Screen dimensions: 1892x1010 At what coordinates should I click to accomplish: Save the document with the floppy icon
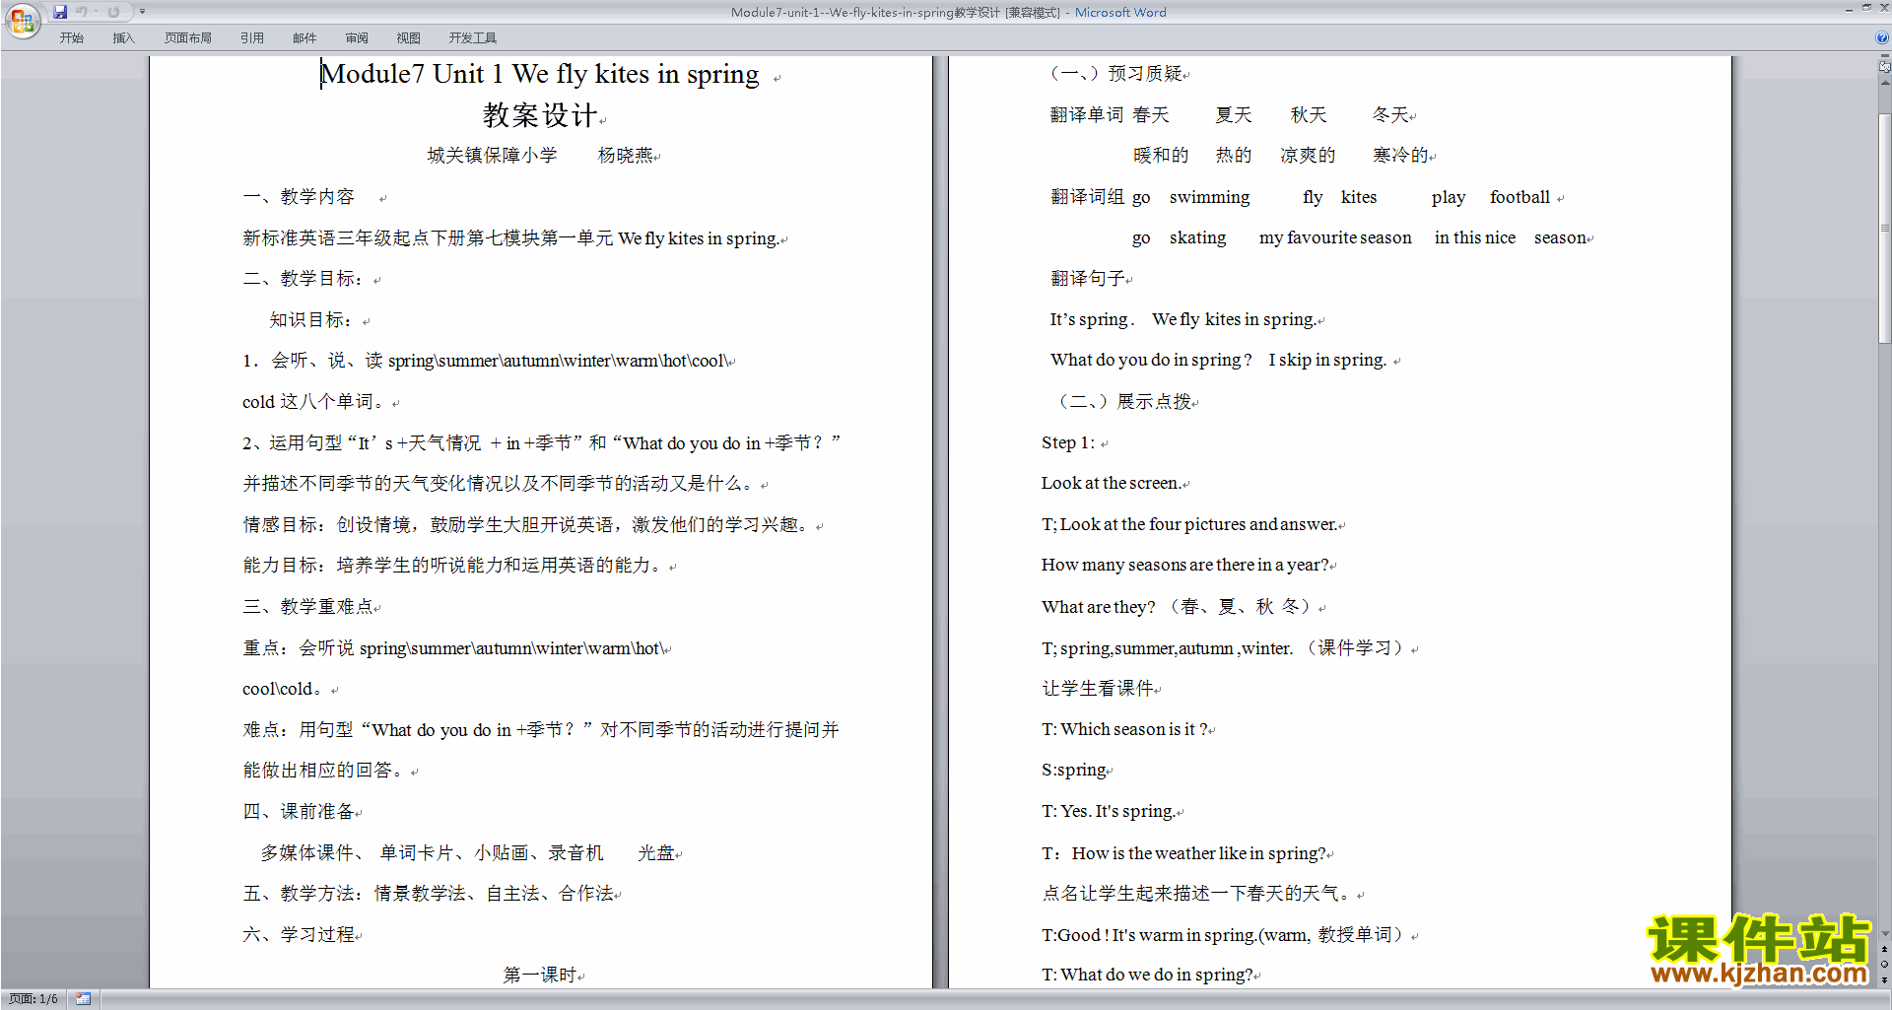[x=60, y=12]
